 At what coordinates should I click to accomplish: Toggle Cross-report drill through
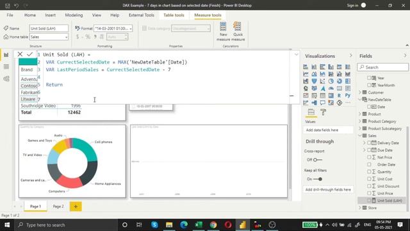pos(318,160)
